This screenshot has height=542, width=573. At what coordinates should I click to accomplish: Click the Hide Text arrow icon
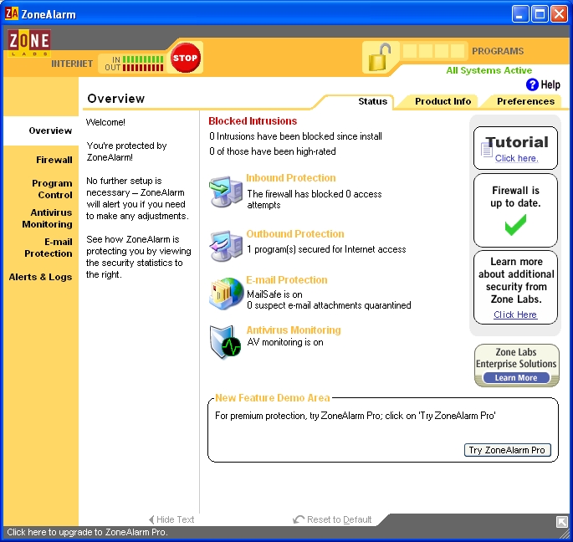[x=151, y=519]
